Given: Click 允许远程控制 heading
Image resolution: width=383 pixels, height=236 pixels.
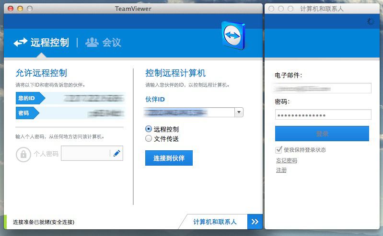Looking at the screenshot, I should (41, 73).
